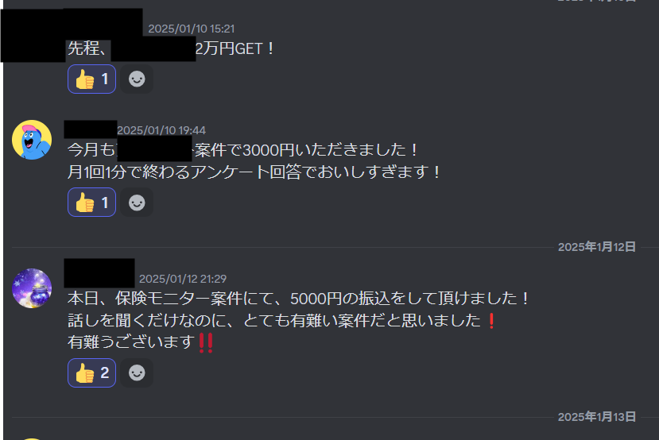Click the 話しを聞くだけなのに message line
The width and height of the screenshot is (659, 440).
282,320
